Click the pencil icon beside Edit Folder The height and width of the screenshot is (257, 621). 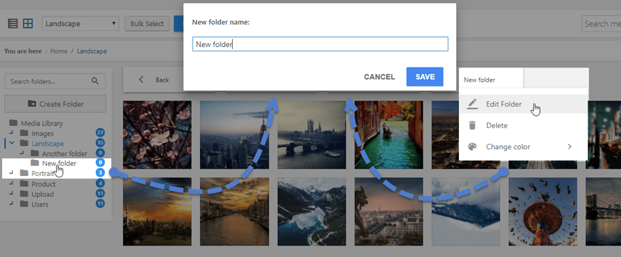tap(472, 104)
